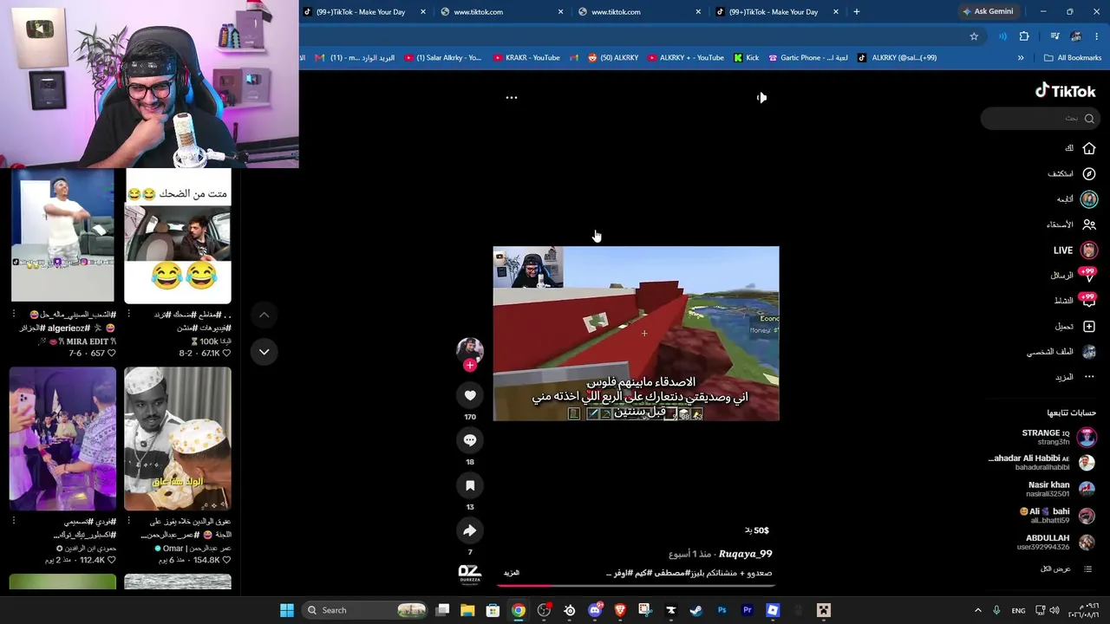Open followed account Nasir khan
Viewport: 1110px width, 624px height.
(x=1061, y=490)
